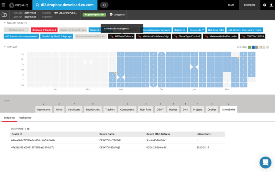The image size is (275, 172).
Task: Click the KillChain/Delivery CrowdStrike badge
Action: pyautogui.click(x=121, y=36)
